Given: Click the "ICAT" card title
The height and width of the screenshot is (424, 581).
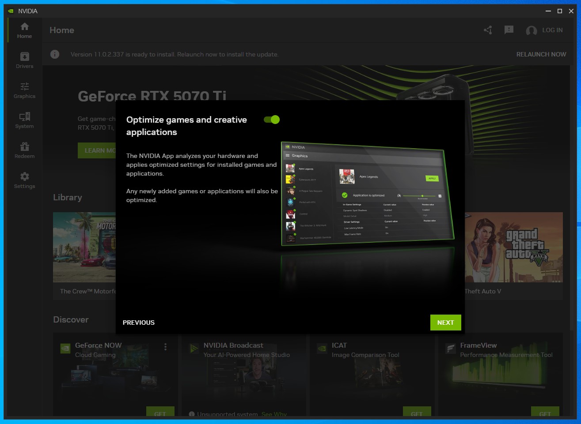Looking at the screenshot, I should click(x=339, y=345).
